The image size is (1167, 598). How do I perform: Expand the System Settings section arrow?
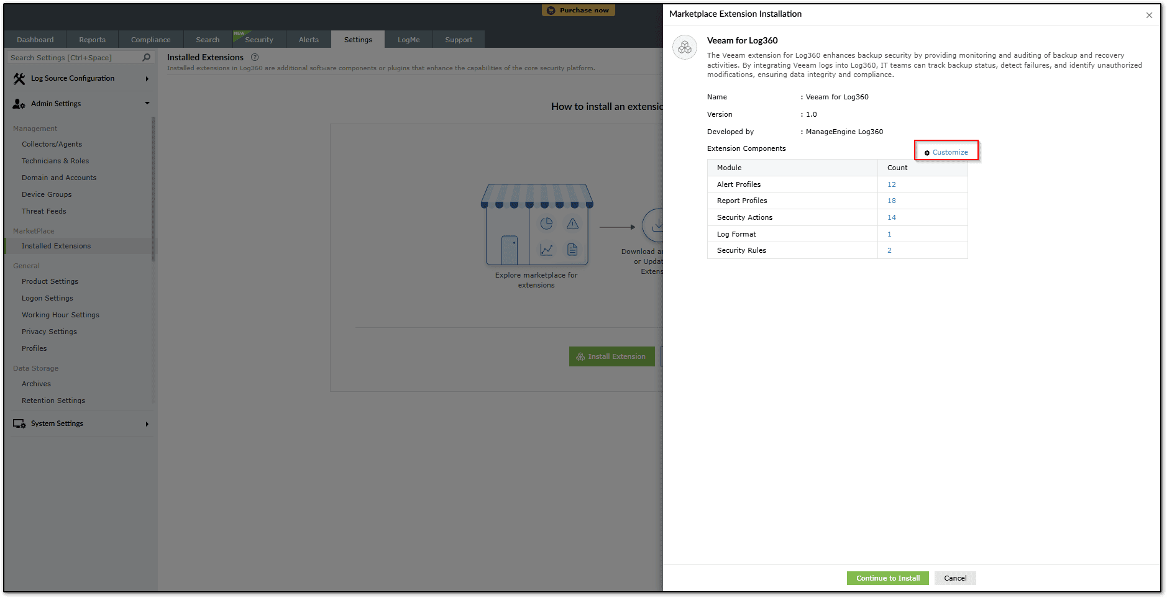point(147,424)
